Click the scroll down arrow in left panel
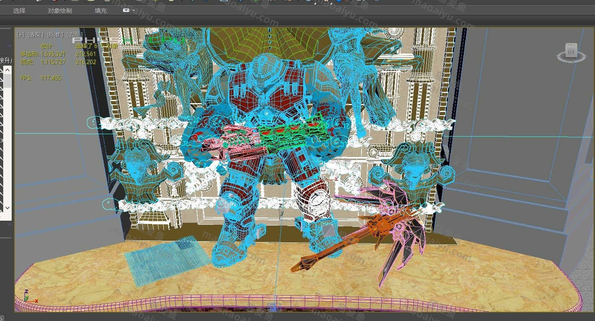Viewport: 595px width, 321px height. coord(7,208)
